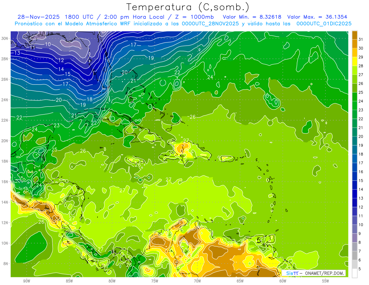Click the latitude axis label "14N"
369x285 pixels.
coord(5,202)
